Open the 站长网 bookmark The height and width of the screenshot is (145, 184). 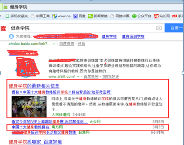pyautogui.click(x=162, y=16)
